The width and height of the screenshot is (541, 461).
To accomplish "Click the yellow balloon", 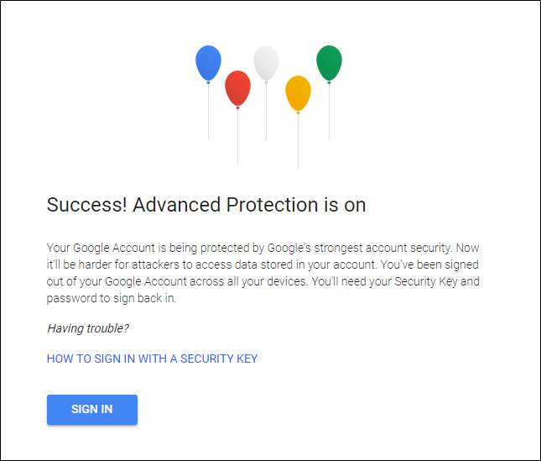I will click(x=298, y=92).
